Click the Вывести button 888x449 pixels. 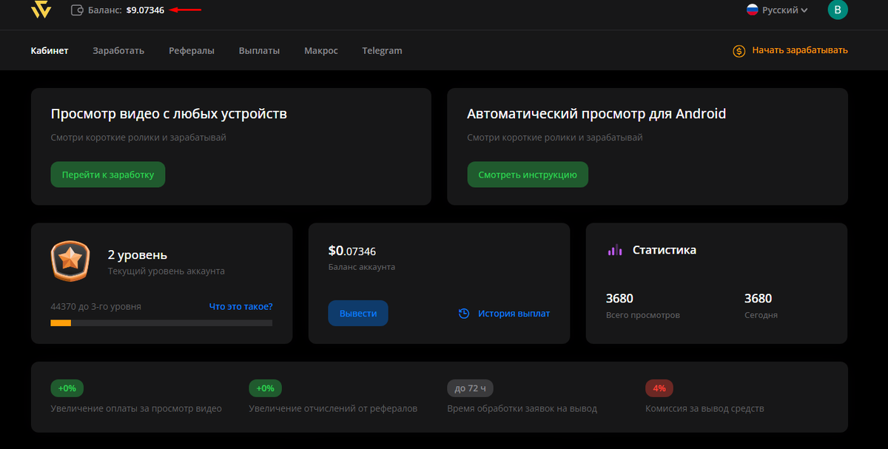pos(358,314)
